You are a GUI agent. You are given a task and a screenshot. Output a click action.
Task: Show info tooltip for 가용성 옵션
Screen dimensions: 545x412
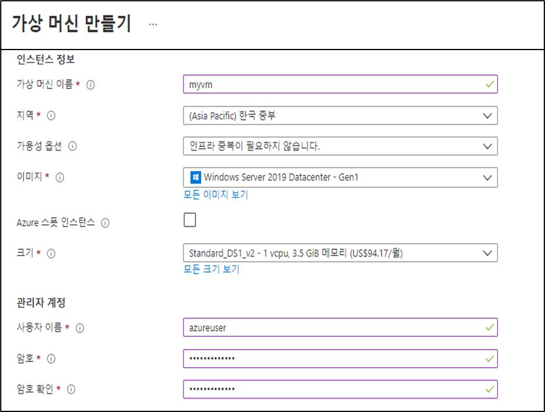(72, 146)
